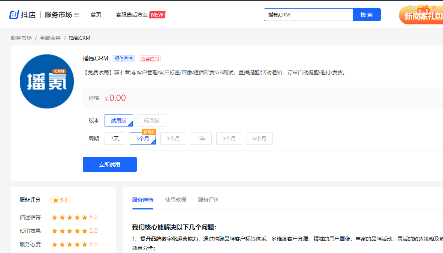Click the 搜索 button

pos(367,15)
